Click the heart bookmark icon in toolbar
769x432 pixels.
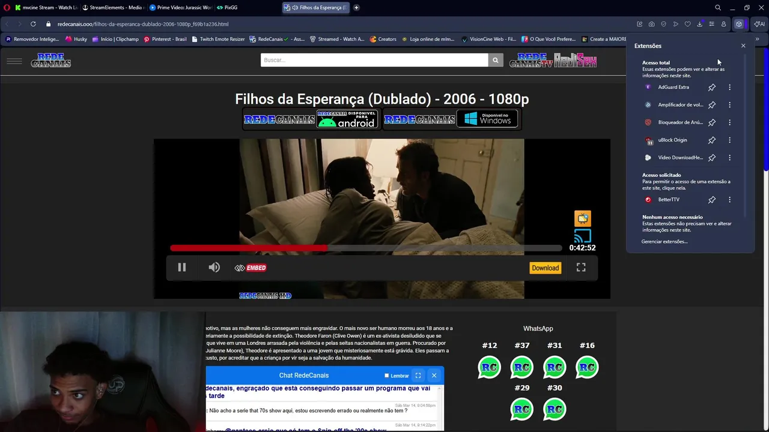[x=688, y=24]
